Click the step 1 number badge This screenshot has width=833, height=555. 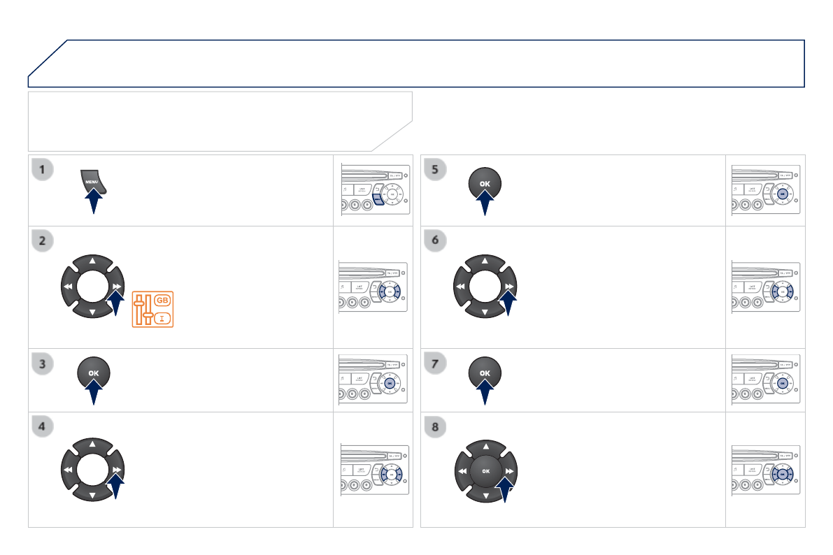43,168
